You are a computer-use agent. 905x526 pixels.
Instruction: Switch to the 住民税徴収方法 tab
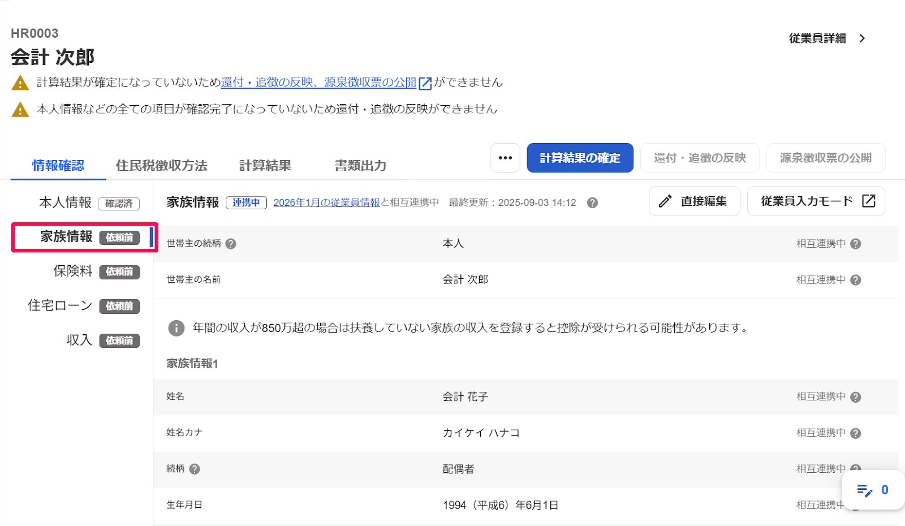161,165
